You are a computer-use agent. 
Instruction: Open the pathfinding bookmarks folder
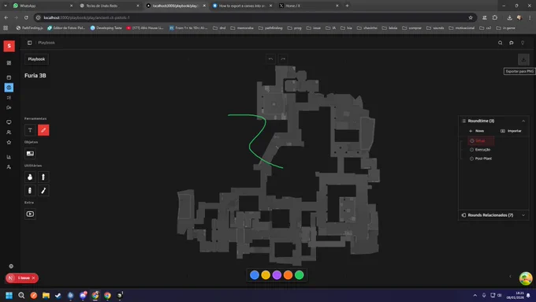[x=270, y=28]
